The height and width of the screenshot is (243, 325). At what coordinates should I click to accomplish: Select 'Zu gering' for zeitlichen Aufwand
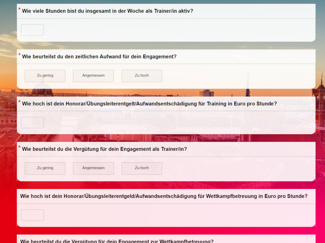(x=45, y=76)
